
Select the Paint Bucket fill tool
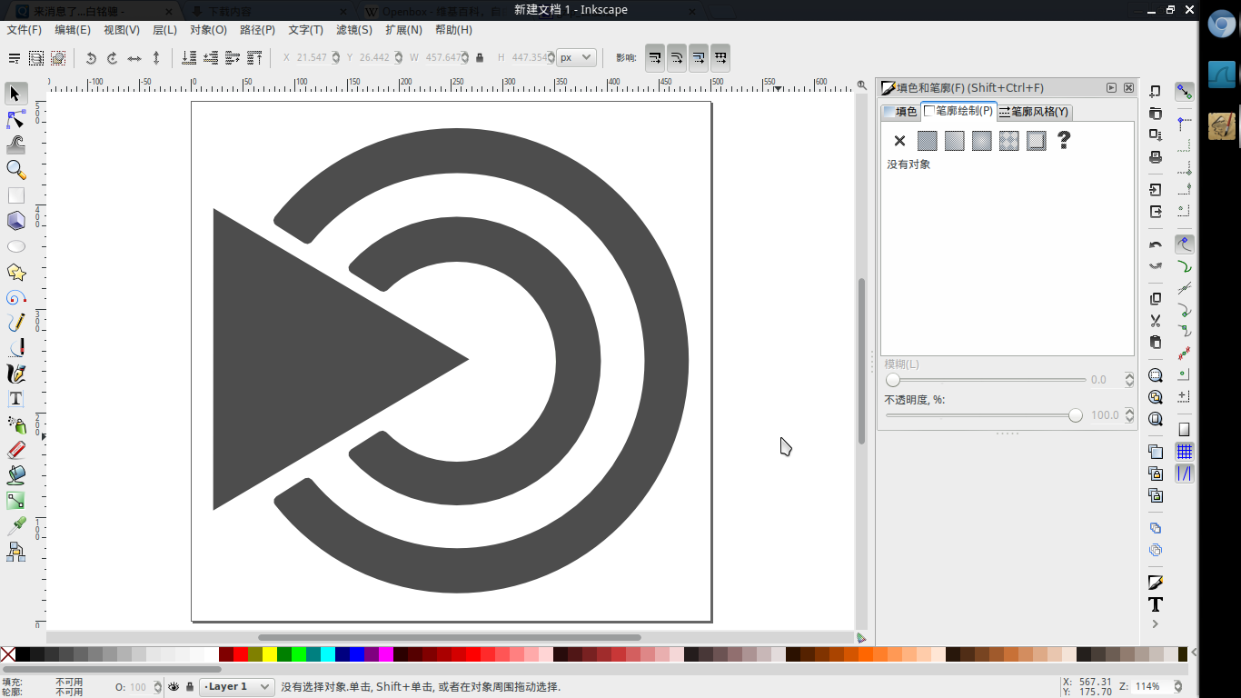pyautogui.click(x=15, y=475)
